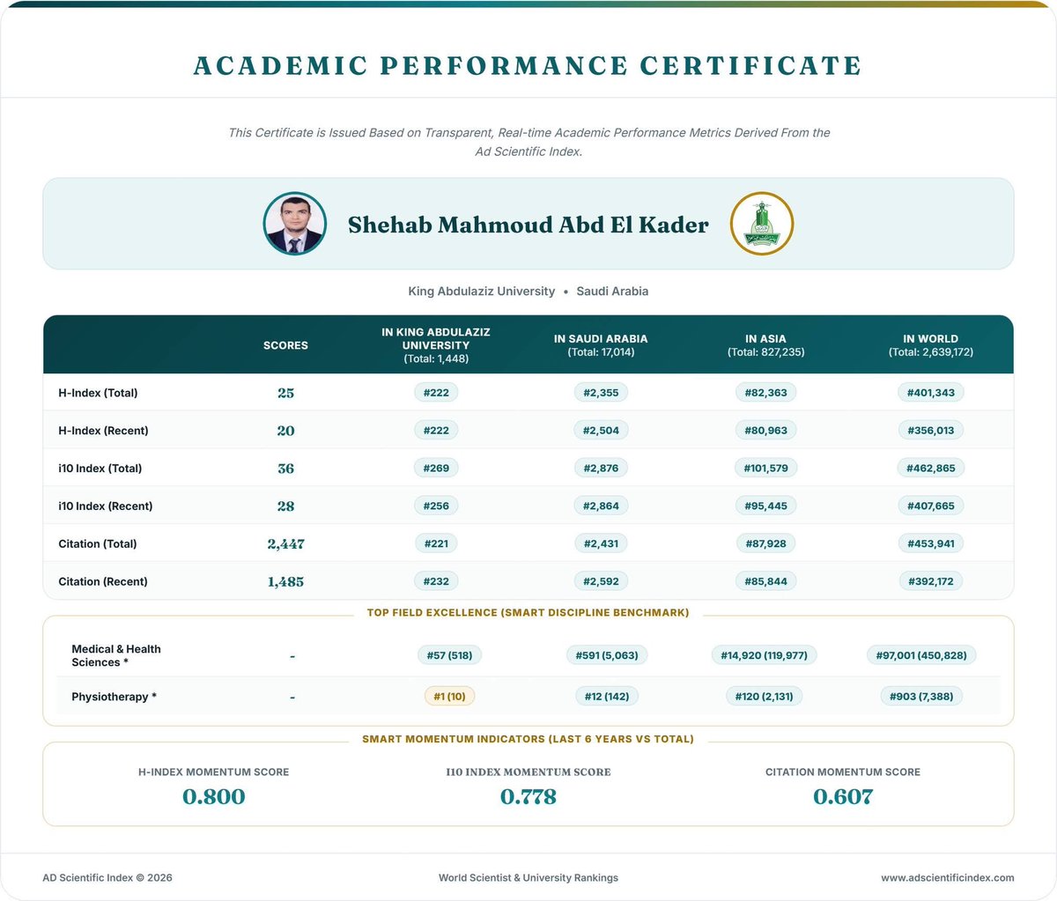
Task: Click the scientist's profile photo
Action: [x=295, y=224]
